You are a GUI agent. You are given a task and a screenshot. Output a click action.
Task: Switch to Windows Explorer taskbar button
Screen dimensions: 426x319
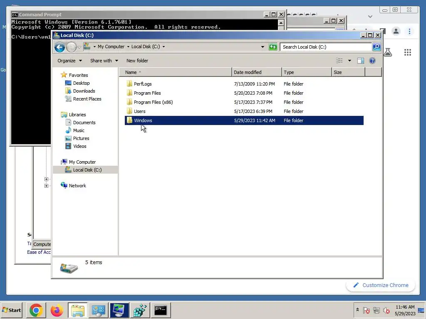(x=78, y=310)
